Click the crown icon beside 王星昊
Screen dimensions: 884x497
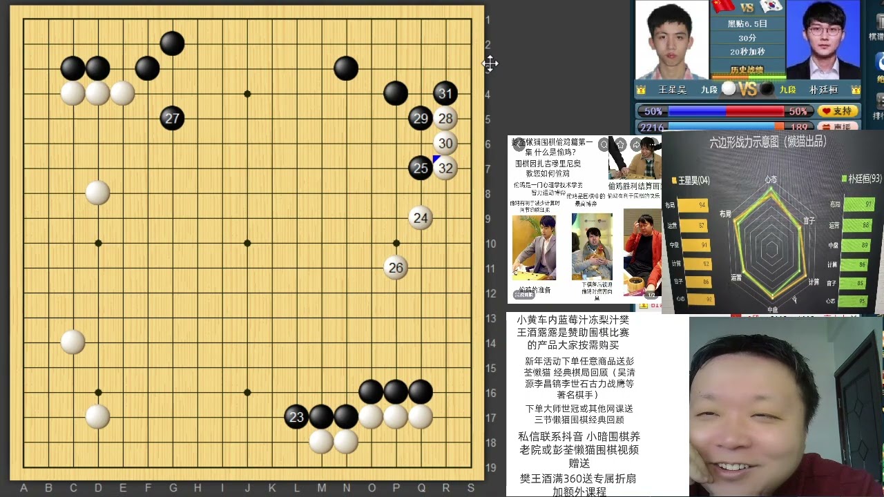(641, 90)
